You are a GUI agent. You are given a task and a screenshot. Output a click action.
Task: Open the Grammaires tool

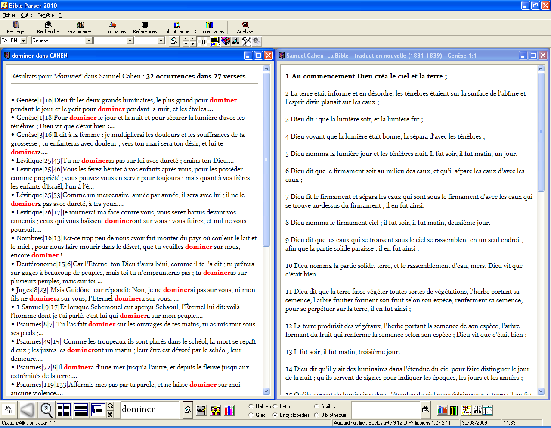(80, 28)
